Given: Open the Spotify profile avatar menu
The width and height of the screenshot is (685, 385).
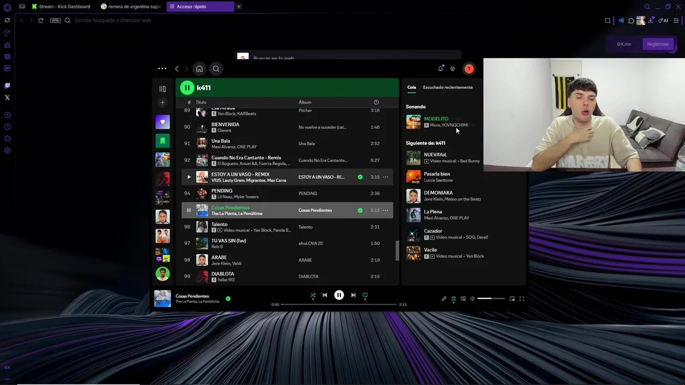Looking at the screenshot, I should [x=469, y=68].
